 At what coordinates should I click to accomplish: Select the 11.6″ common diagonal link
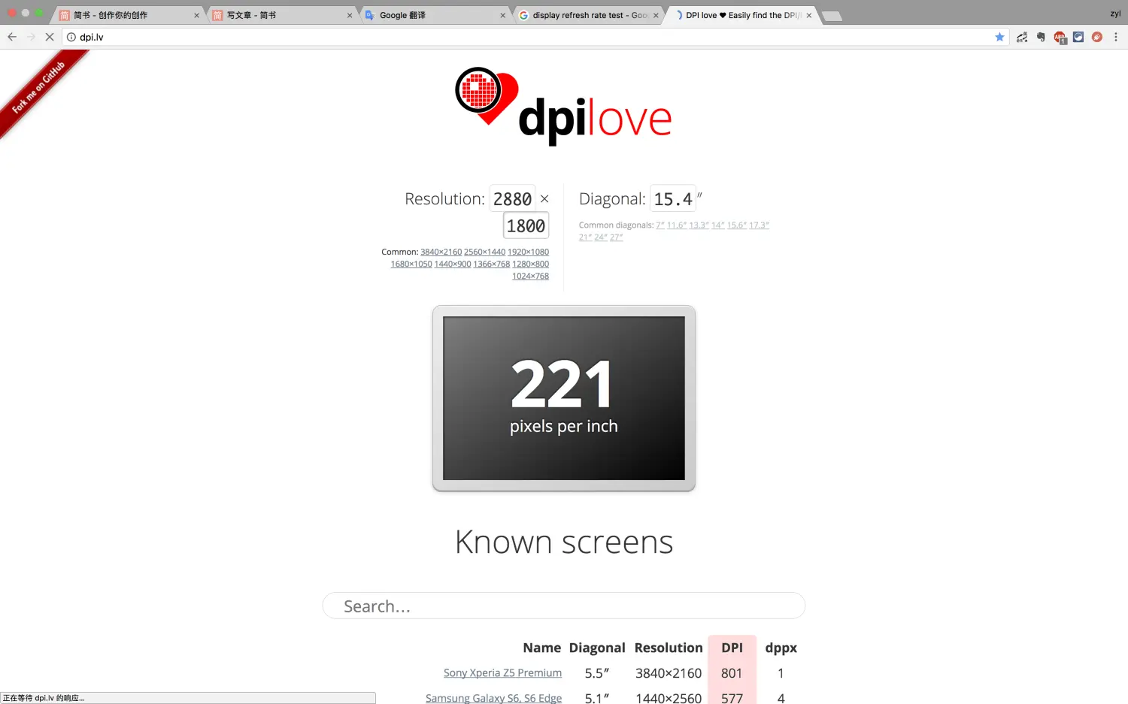pyautogui.click(x=677, y=225)
